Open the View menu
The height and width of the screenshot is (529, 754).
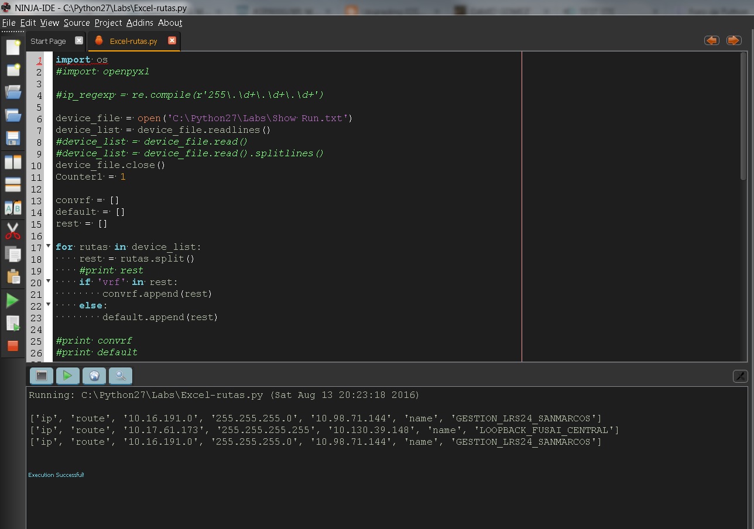point(50,23)
